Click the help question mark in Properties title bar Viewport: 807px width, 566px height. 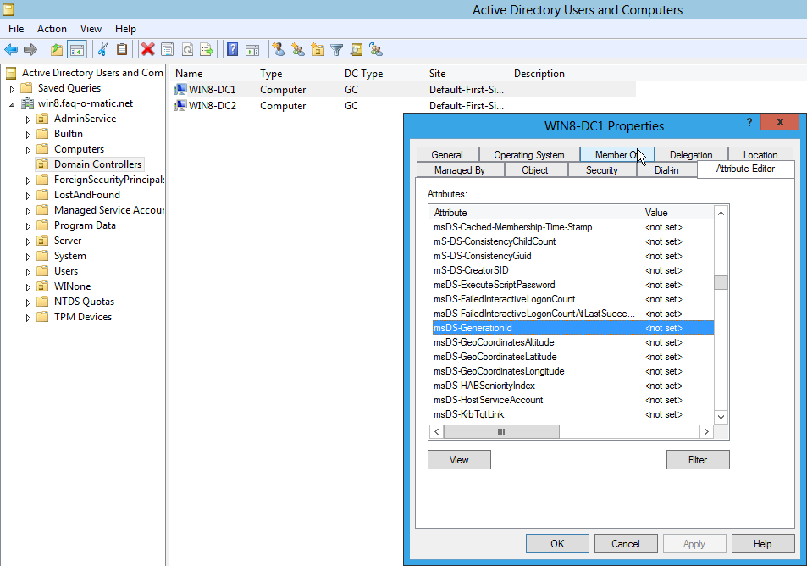(x=749, y=123)
